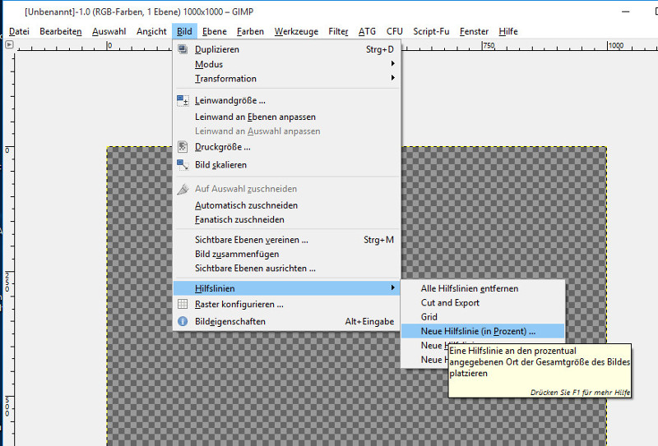This screenshot has height=446, width=658.
Task: Click the ruler corner zoom arrow button
Action: (9, 44)
